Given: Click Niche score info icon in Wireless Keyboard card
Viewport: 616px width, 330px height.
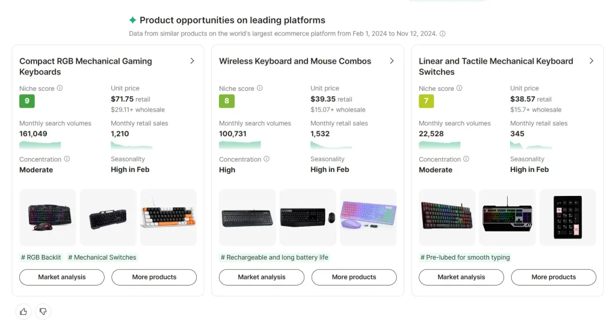Looking at the screenshot, I should point(259,88).
